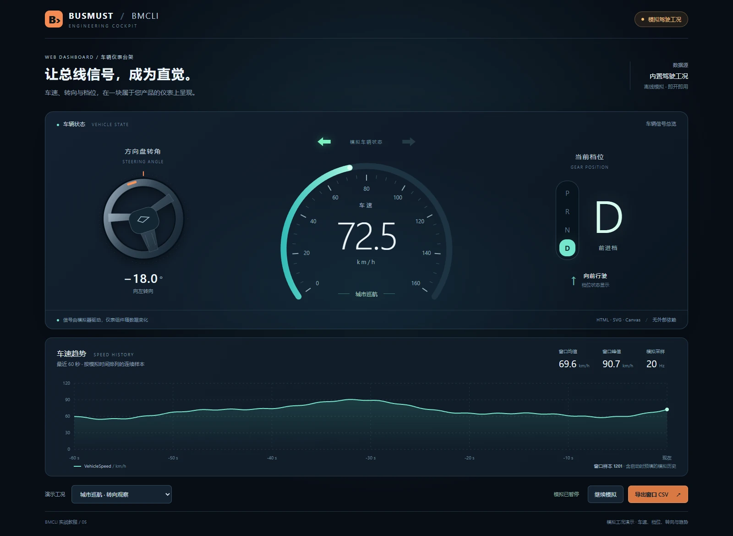Select the N gear position
This screenshot has width=733, height=536.
pyautogui.click(x=567, y=230)
